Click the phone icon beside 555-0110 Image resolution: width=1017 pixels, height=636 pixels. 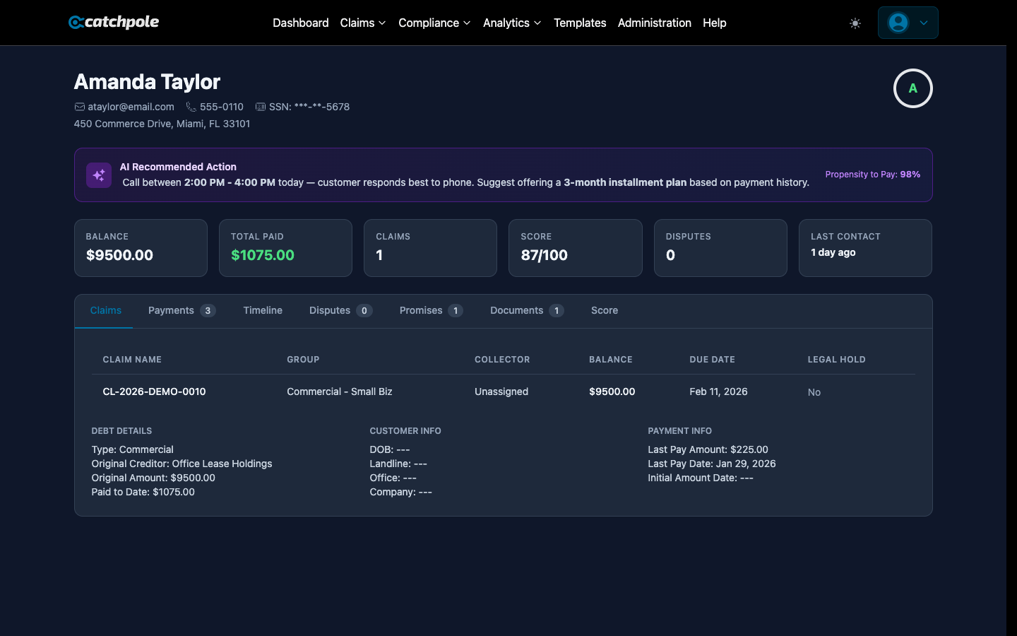pyautogui.click(x=190, y=106)
